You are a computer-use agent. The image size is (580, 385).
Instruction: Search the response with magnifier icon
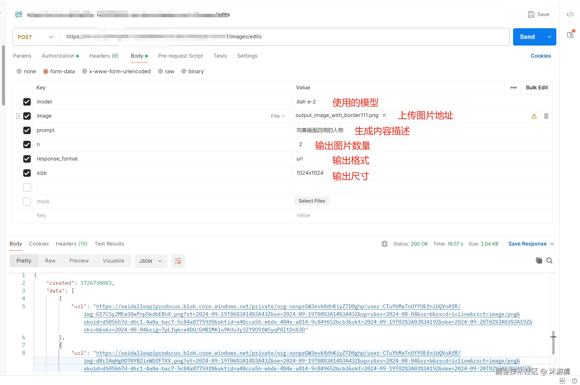[x=549, y=261]
